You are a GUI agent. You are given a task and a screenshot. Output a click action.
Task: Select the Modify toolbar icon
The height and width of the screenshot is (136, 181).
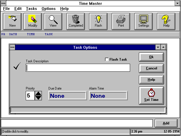(x=33, y=21)
